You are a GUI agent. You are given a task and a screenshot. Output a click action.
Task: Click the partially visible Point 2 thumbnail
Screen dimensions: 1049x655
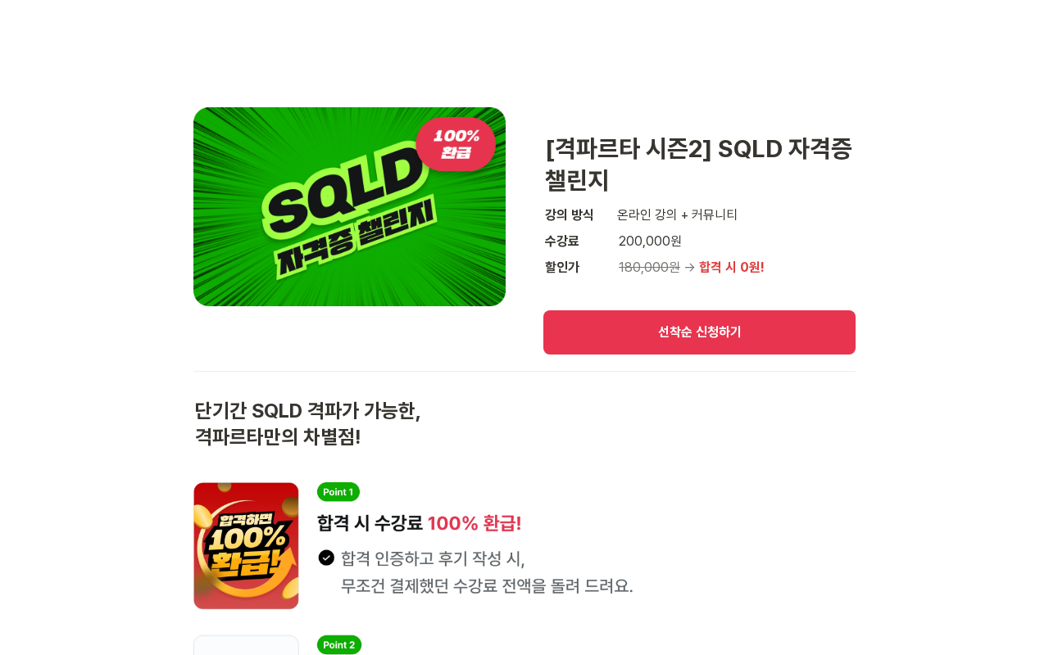(x=246, y=645)
